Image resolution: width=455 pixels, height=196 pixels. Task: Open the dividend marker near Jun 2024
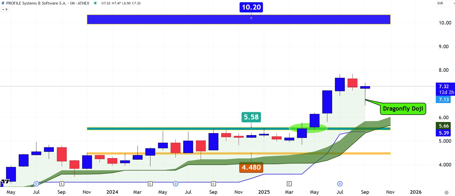pyautogui.click(x=175, y=184)
